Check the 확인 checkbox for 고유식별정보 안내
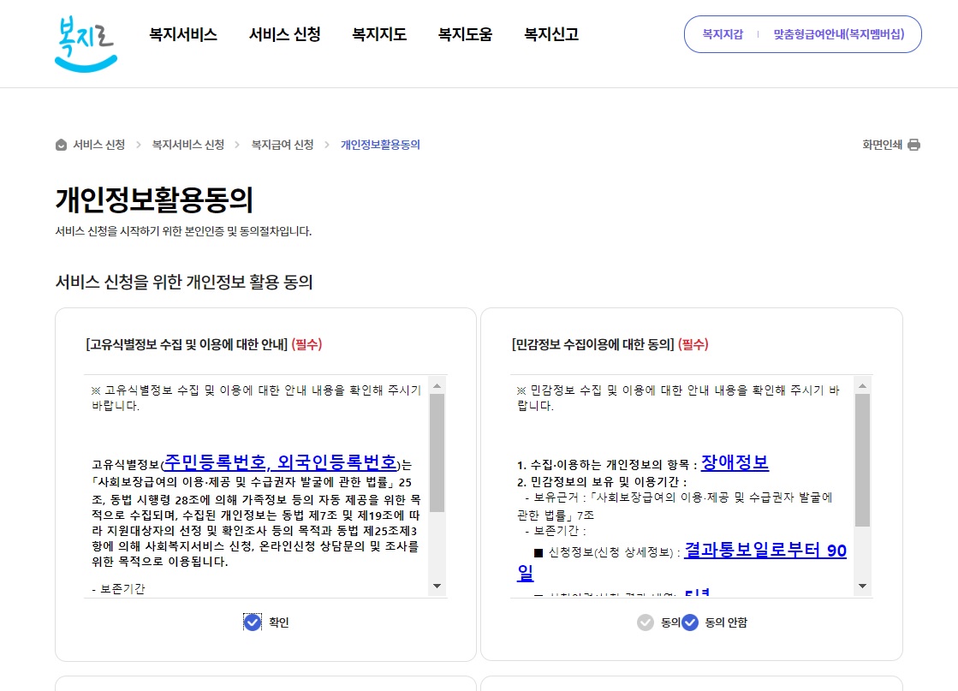This screenshot has width=958, height=691. click(252, 622)
